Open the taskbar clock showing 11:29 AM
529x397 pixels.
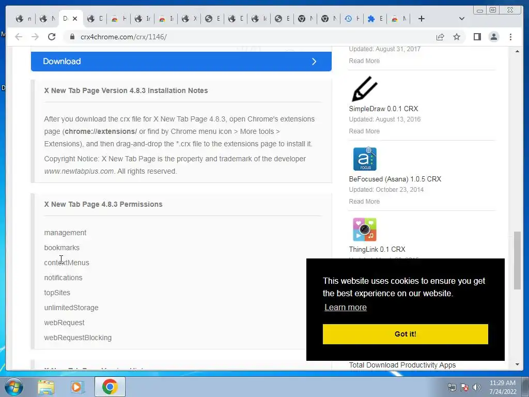click(x=502, y=387)
